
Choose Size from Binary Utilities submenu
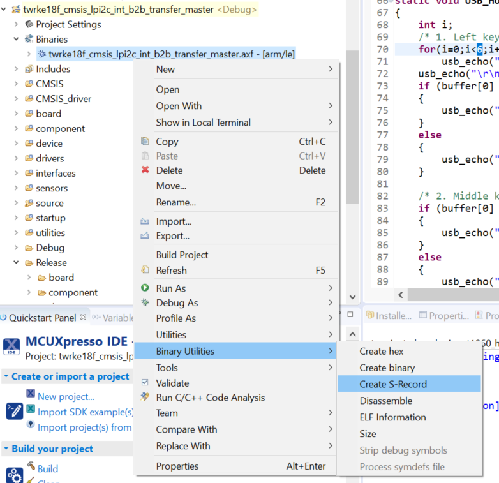409,434
